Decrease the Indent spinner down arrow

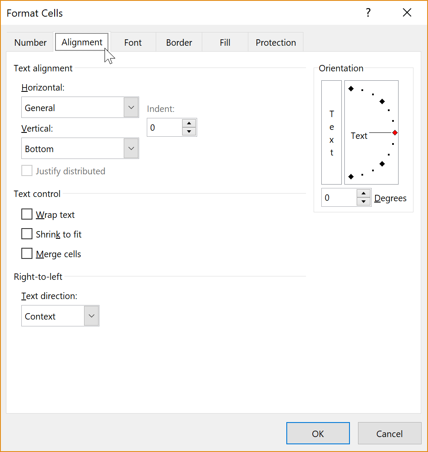tap(189, 132)
